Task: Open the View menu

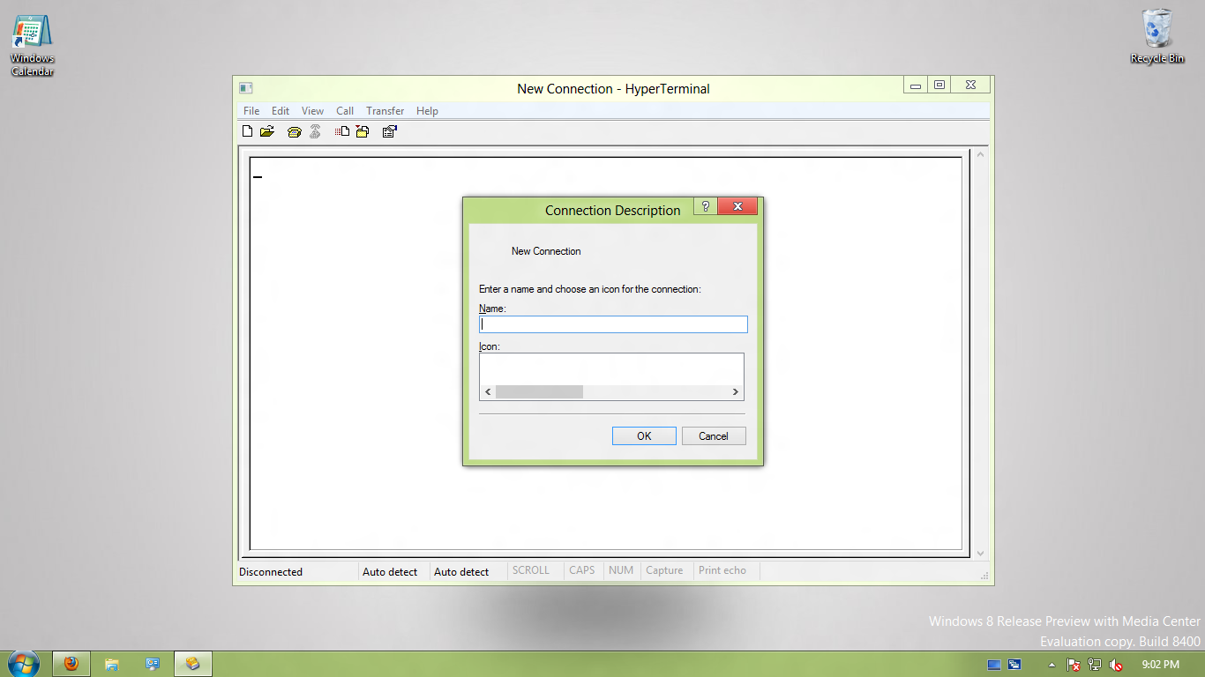Action: coord(312,111)
